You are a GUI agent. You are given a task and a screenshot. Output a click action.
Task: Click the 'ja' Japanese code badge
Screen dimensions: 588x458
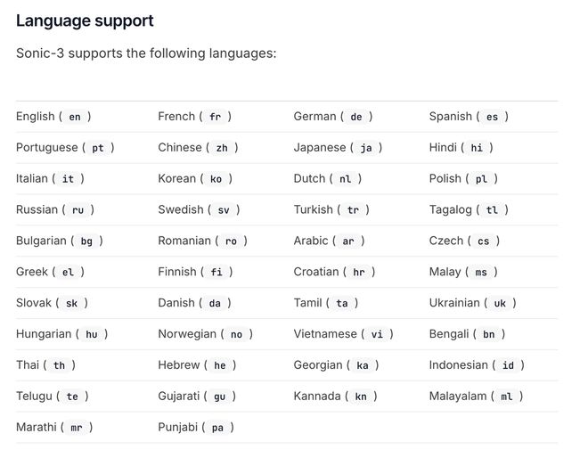[x=366, y=148]
